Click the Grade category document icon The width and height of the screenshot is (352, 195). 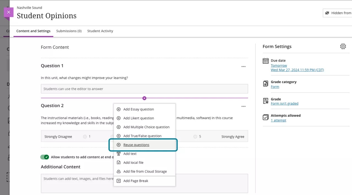[265, 84]
